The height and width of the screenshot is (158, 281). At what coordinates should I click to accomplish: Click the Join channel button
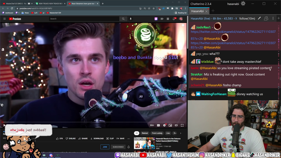[105, 147]
